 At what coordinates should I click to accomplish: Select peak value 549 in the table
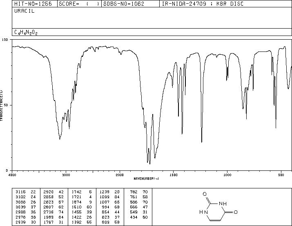134,212
